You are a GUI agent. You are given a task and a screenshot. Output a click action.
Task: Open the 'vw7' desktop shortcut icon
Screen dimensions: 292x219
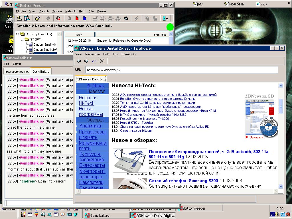[x=262, y=4]
